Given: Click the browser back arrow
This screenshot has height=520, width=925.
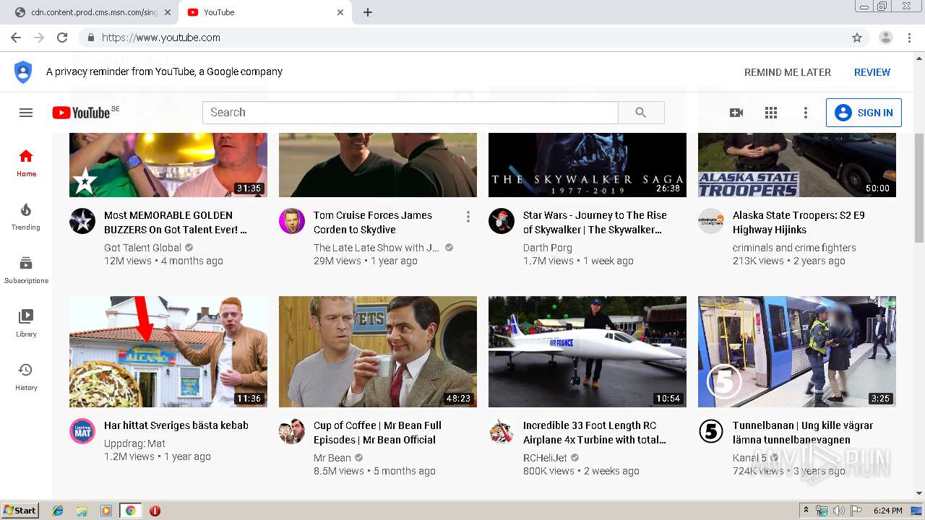Looking at the screenshot, I should pyautogui.click(x=16, y=38).
